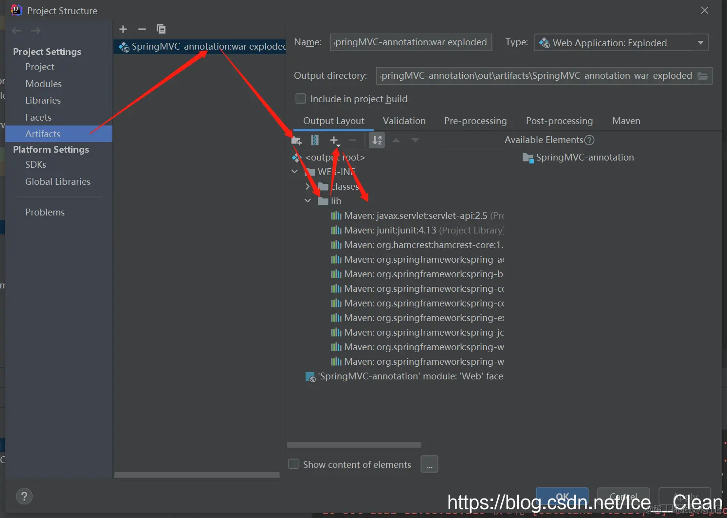Switch to Pre-processing tab
The height and width of the screenshot is (518, 727).
[x=475, y=121]
